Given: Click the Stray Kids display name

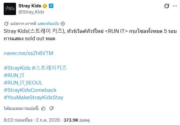Looking at the screenshot, I should coord(30,6).
